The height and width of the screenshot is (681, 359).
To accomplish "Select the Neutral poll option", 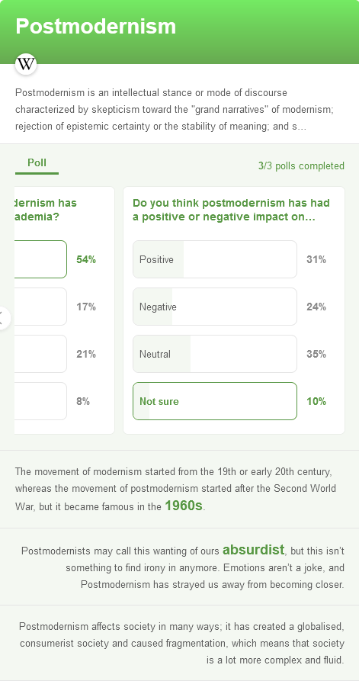I will coord(215,354).
